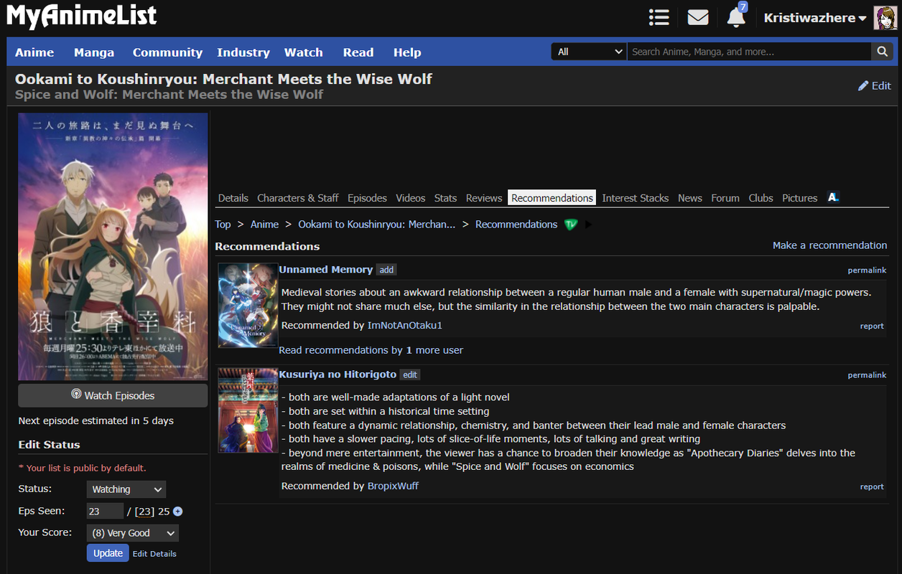902x574 pixels.
Task: Switch to the Interest Stacks tab
Action: pos(636,198)
